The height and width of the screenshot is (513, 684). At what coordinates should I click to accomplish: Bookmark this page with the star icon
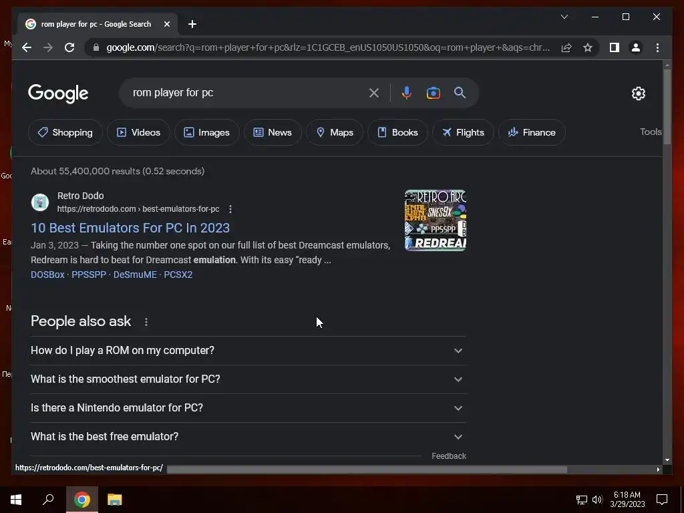point(588,47)
